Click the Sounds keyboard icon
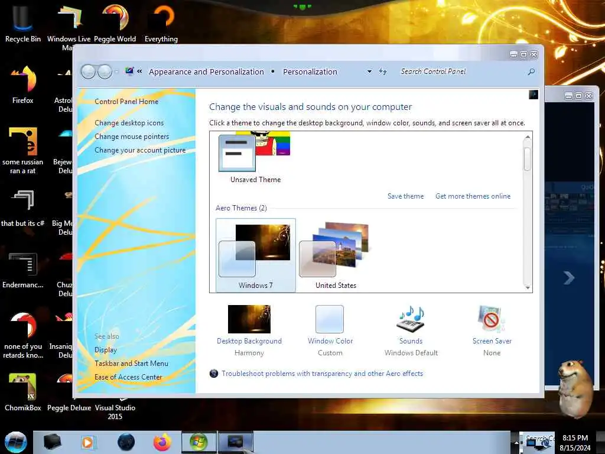The height and width of the screenshot is (454, 605). pyautogui.click(x=411, y=319)
